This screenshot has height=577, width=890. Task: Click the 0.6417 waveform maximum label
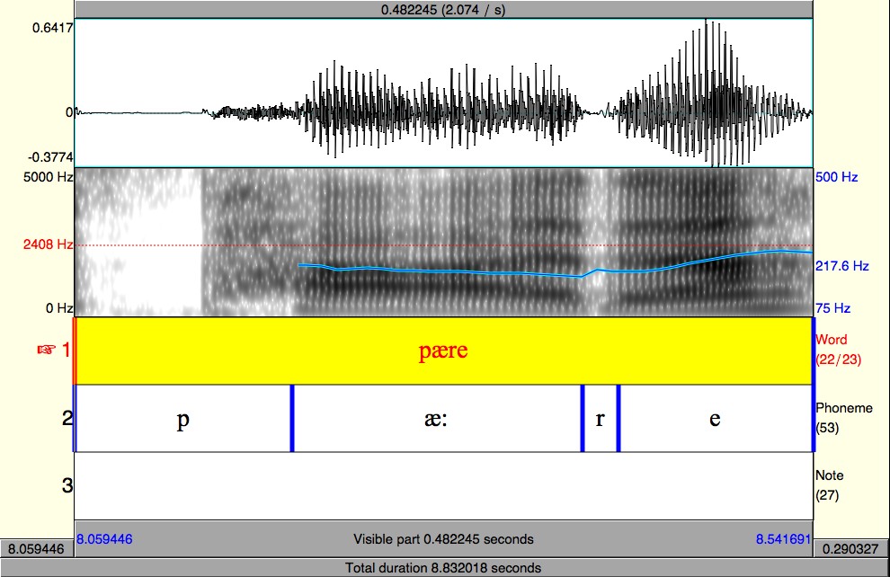tap(53, 27)
